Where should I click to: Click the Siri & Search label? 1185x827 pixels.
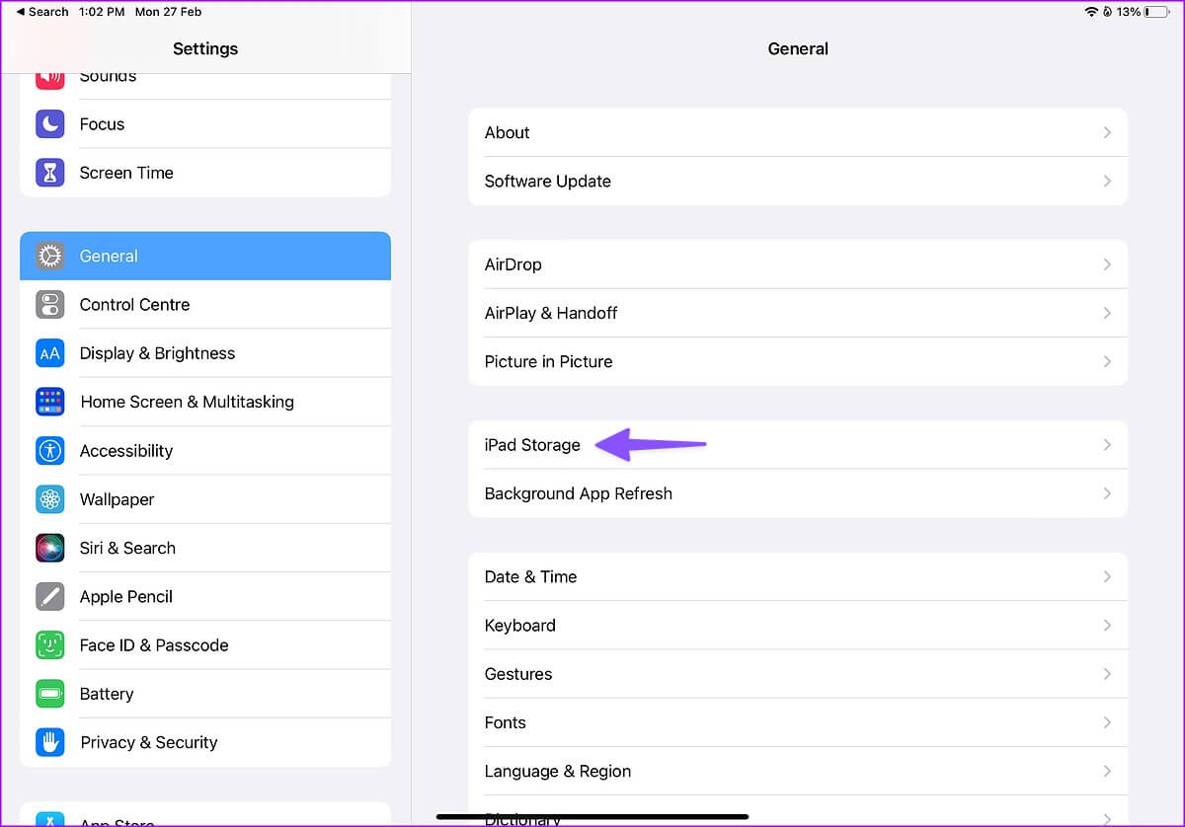pyautogui.click(x=127, y=548)
